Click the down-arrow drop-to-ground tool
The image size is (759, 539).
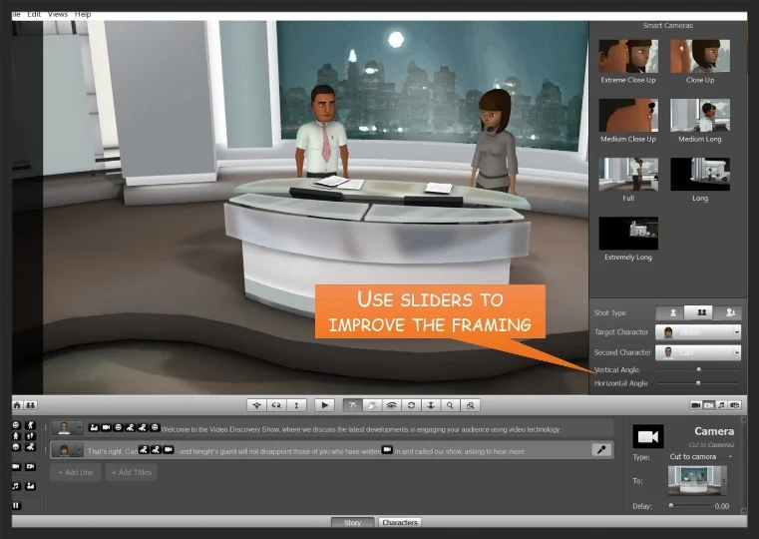430,405
